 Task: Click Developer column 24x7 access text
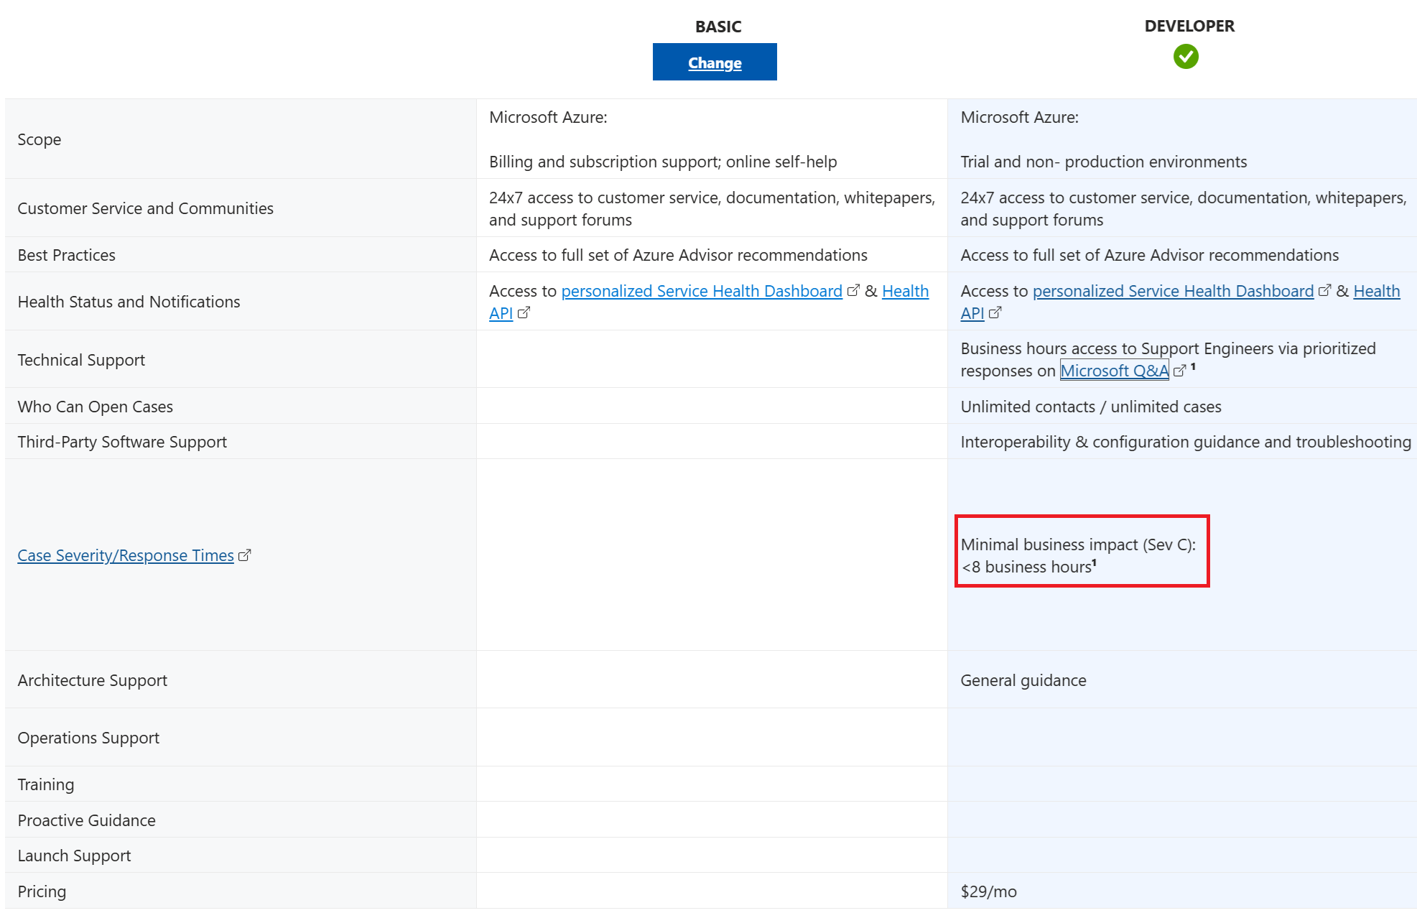[1184, 208]
